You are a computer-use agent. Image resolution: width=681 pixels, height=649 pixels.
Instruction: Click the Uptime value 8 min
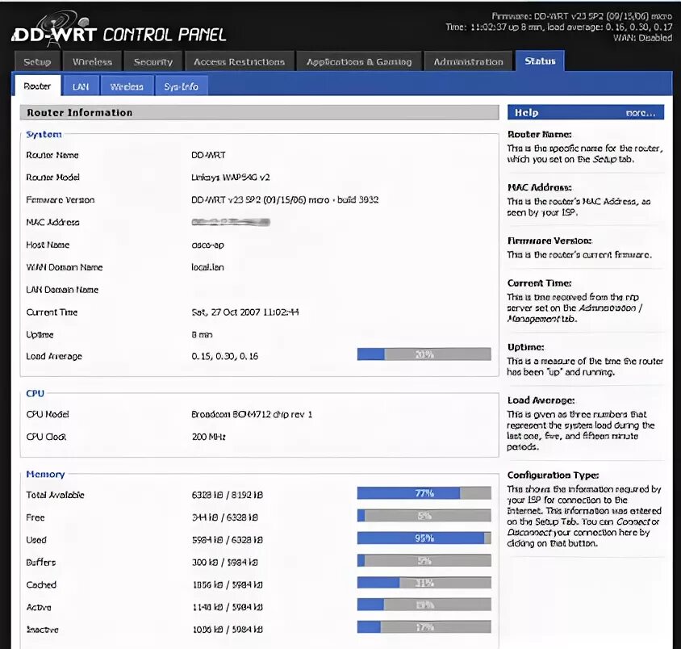tap(202, 335)
